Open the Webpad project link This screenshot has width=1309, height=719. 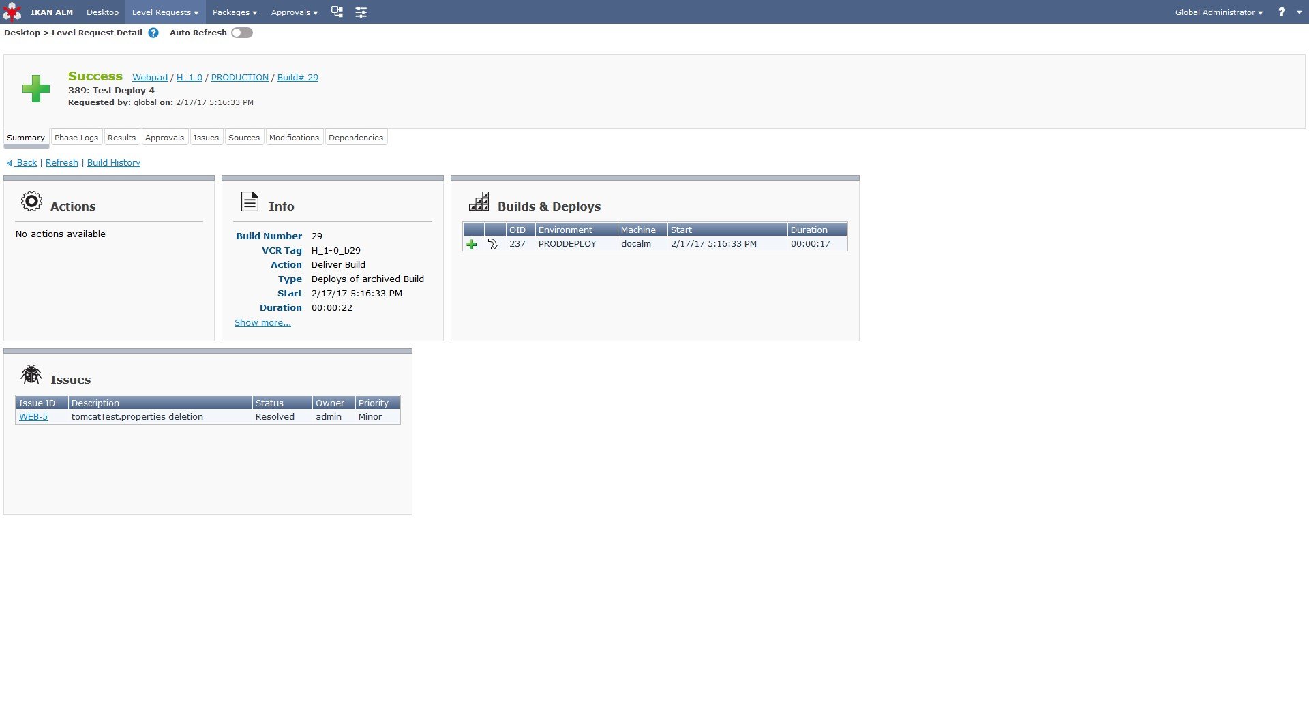point(150,78)
